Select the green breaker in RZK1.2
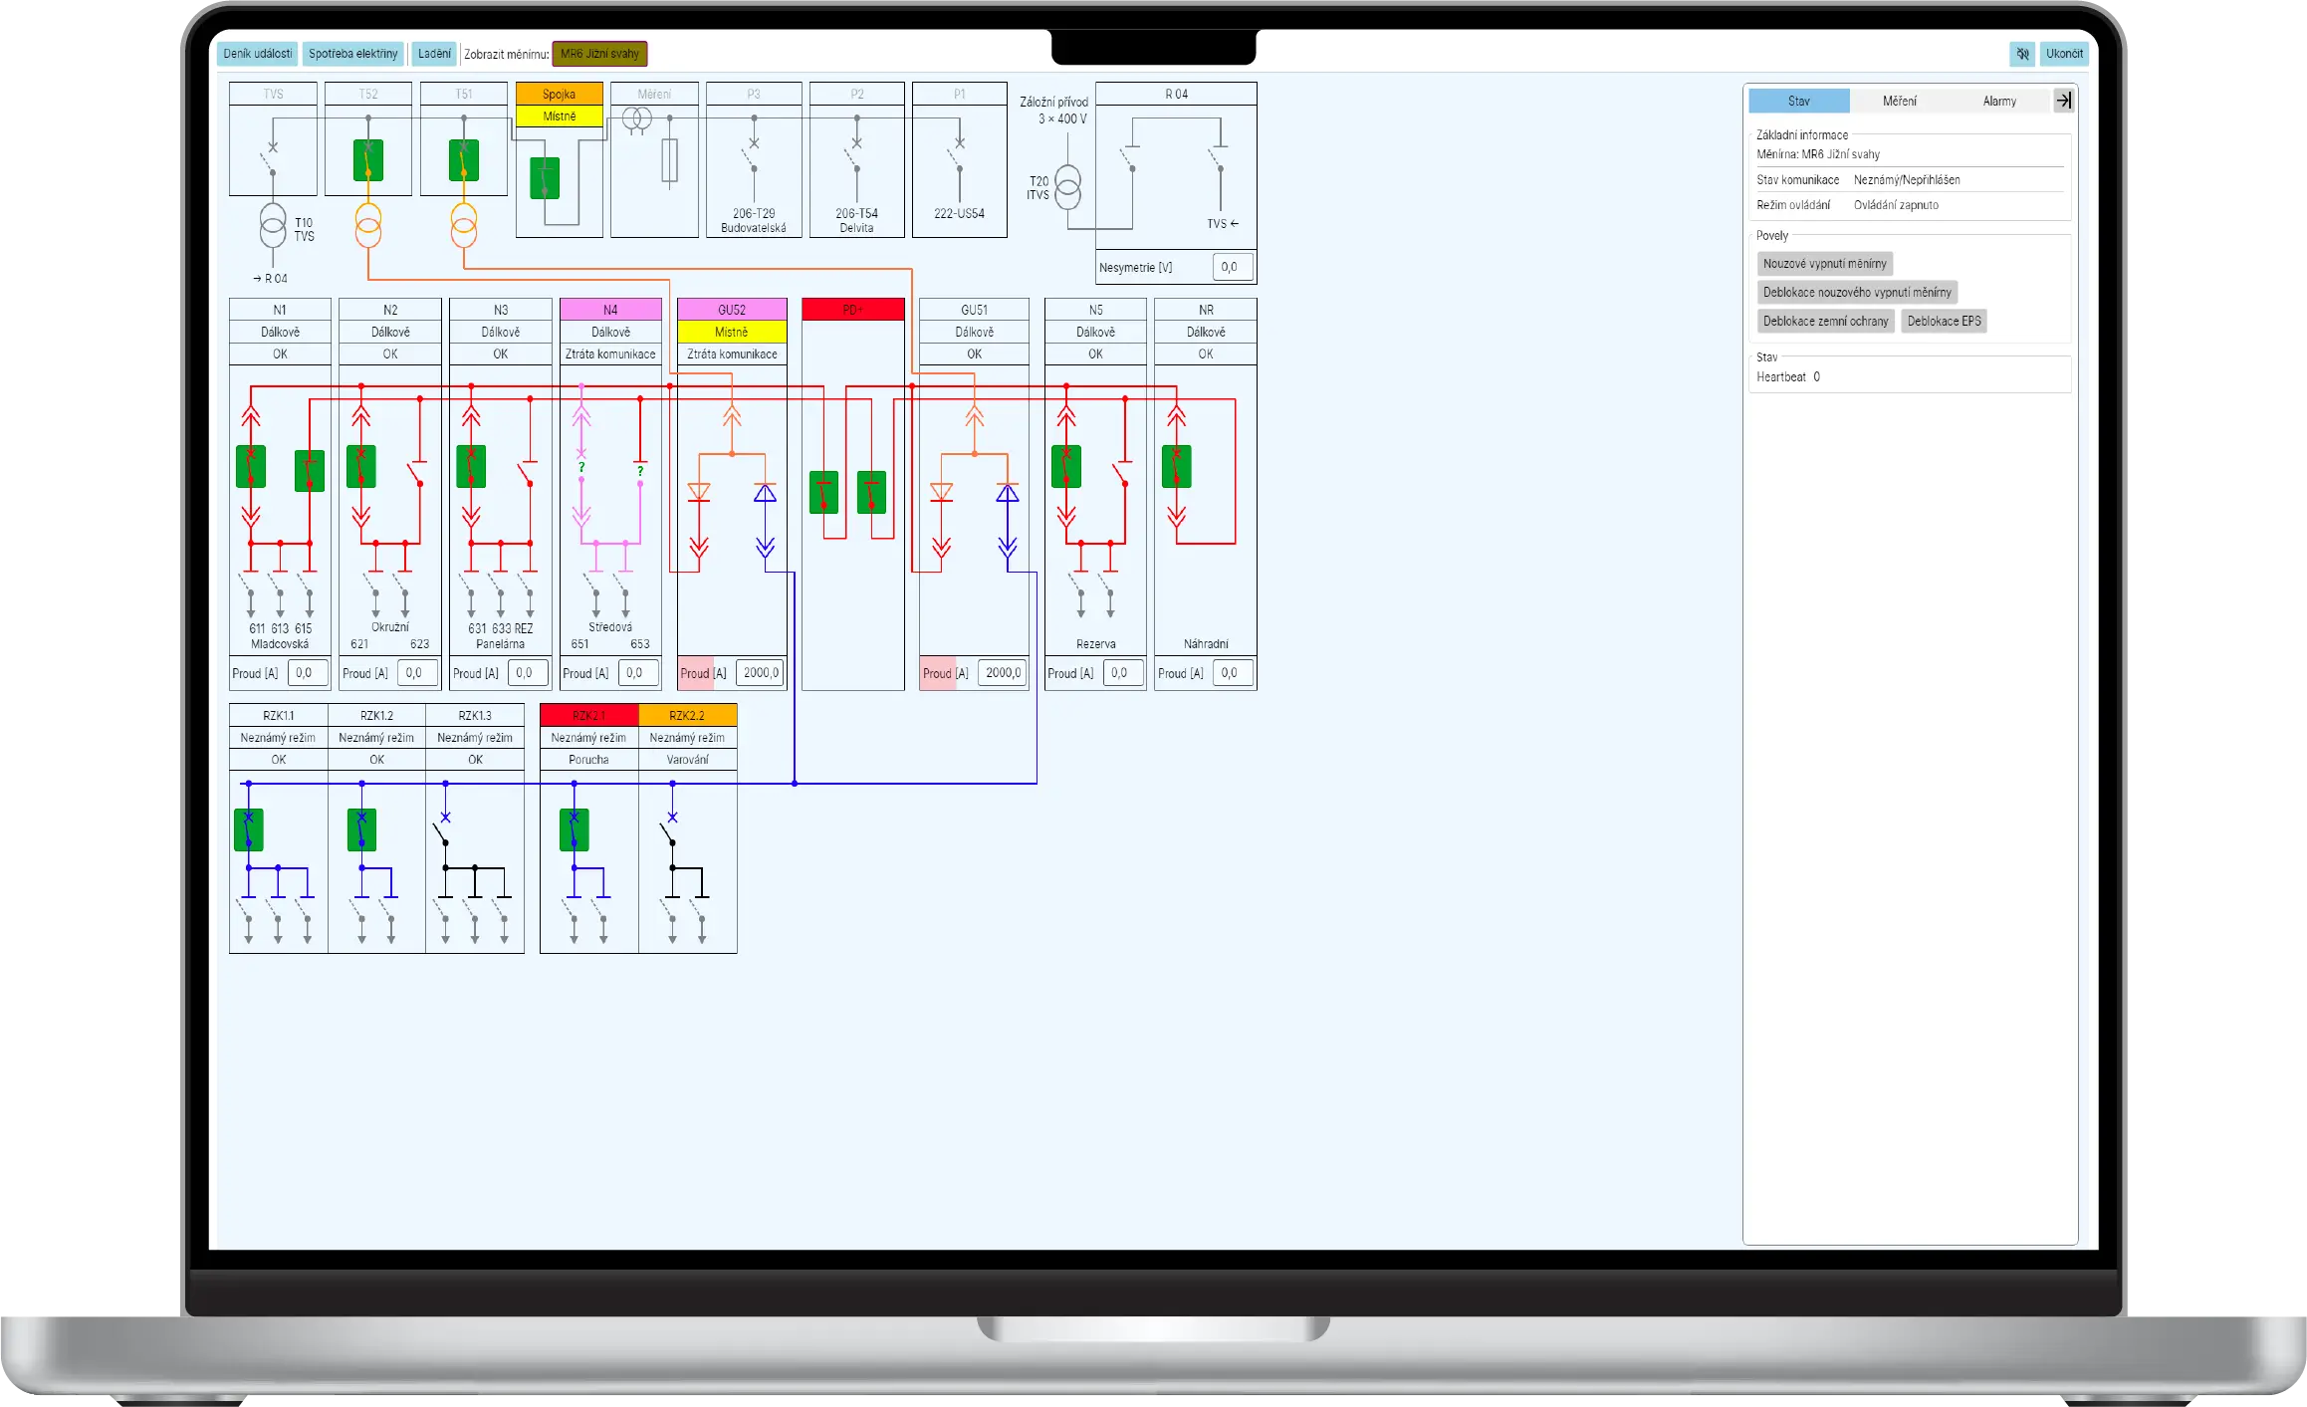The height and width of the screenshot is (1407, 2307). coord(361,829)
